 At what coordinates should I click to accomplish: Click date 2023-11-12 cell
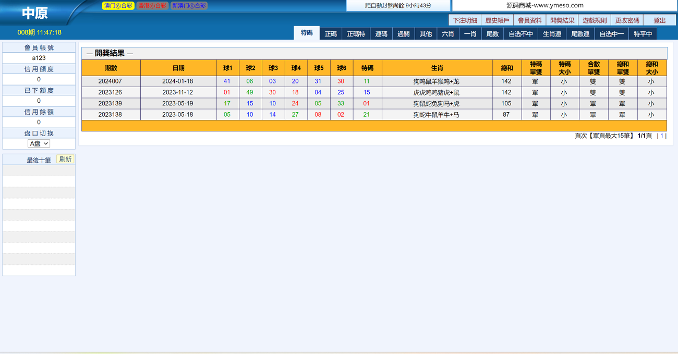click(177, 92)
